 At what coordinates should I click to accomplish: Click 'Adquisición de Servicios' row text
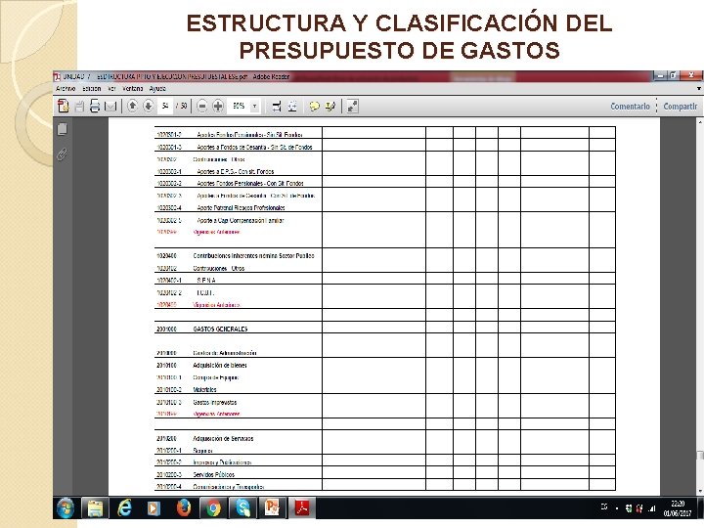click(x=223, y=439)
